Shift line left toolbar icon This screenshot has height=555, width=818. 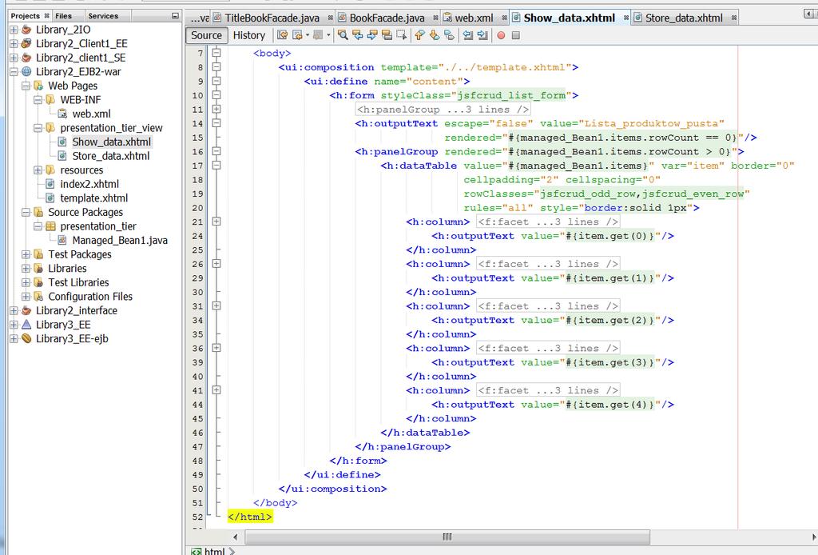468,35
